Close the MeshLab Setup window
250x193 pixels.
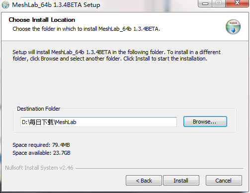(x=237, y=3)
